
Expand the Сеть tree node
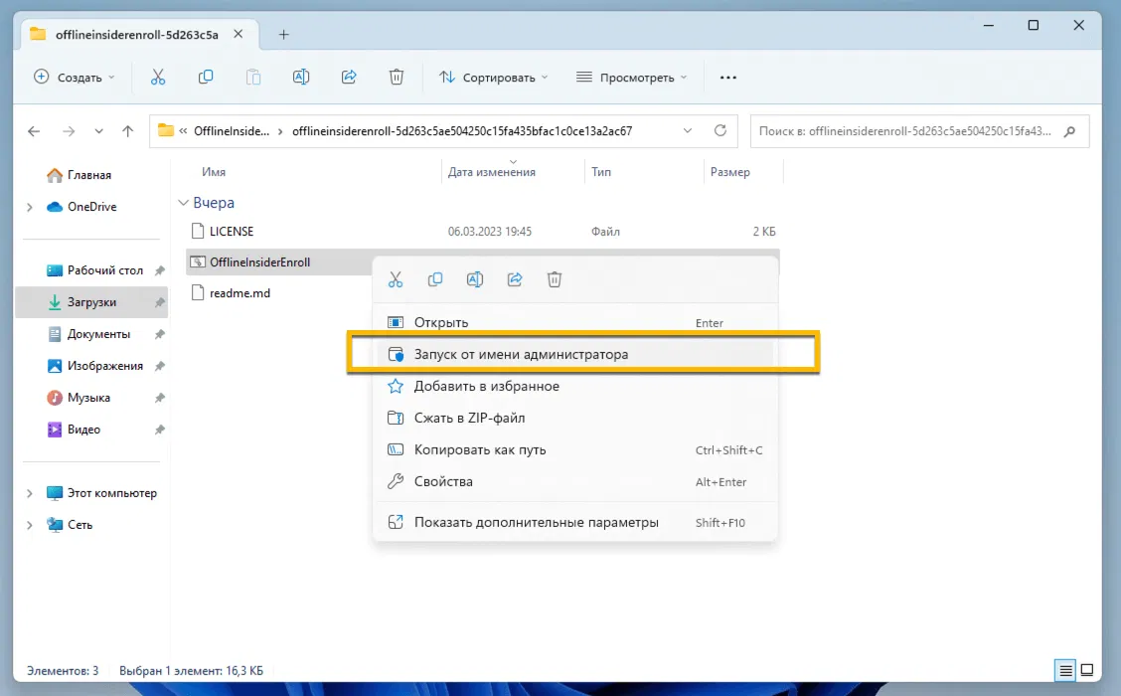29,525
